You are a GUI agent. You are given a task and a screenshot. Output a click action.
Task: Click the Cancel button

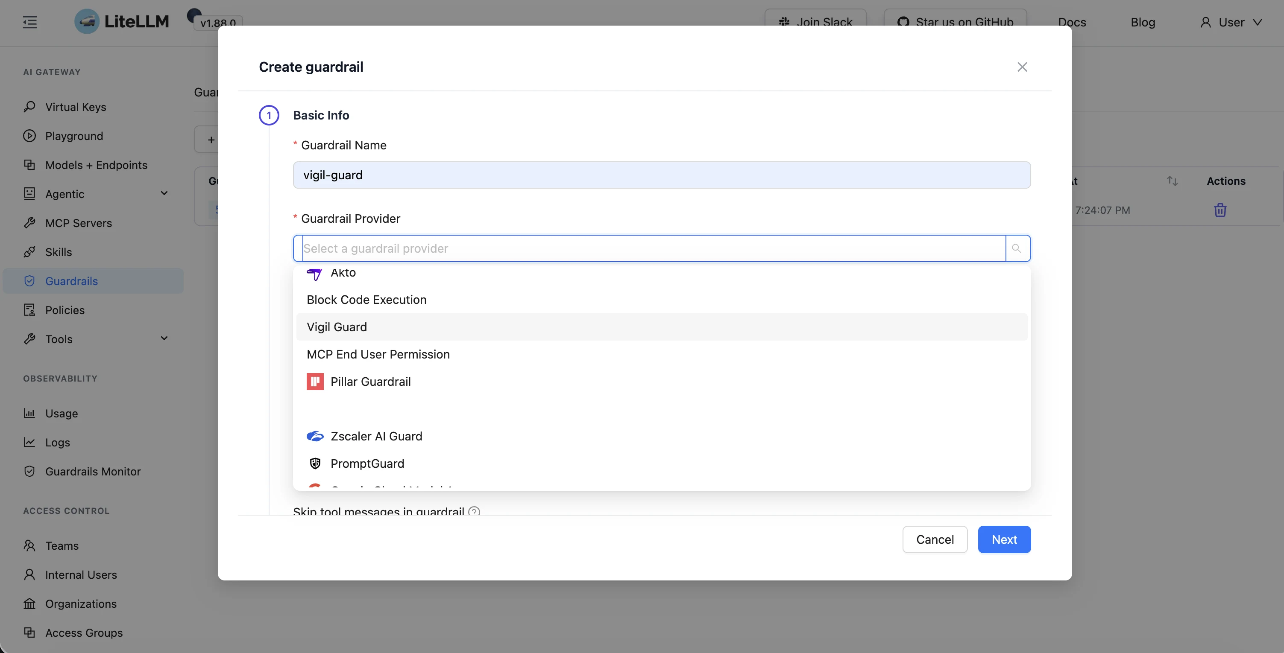[x=935, y=539]
